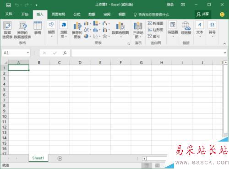
Task: Click the vertical scrollbar up arrow
Action: 226,63
